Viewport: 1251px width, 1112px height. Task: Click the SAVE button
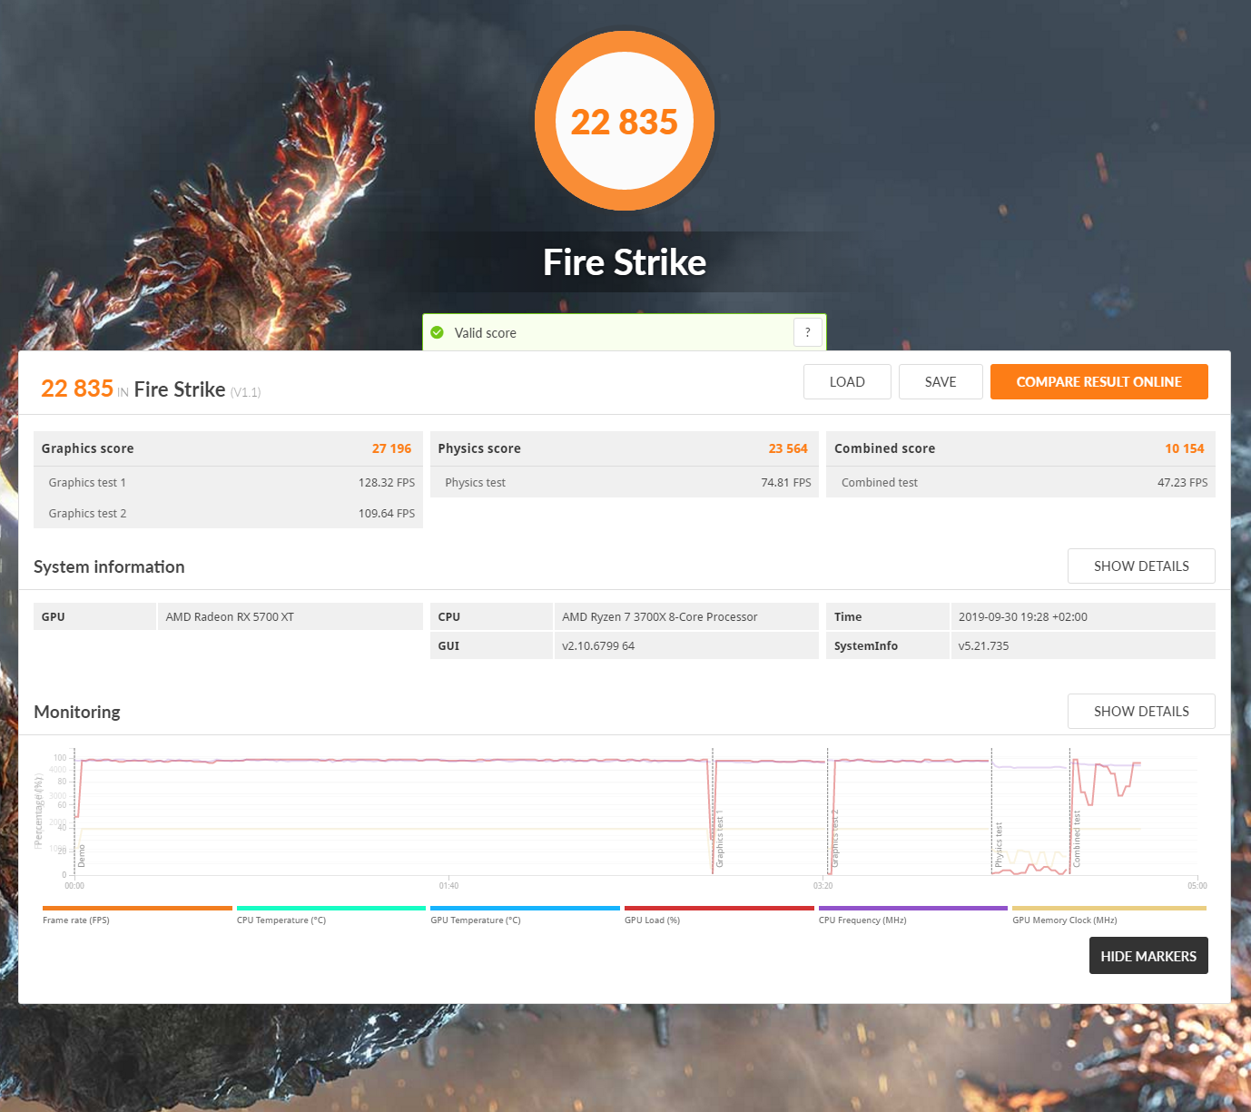pyautogui.click(x=941, y=381)
